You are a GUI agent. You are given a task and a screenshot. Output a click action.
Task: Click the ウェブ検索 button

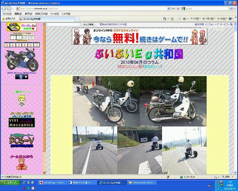point(88,24)
